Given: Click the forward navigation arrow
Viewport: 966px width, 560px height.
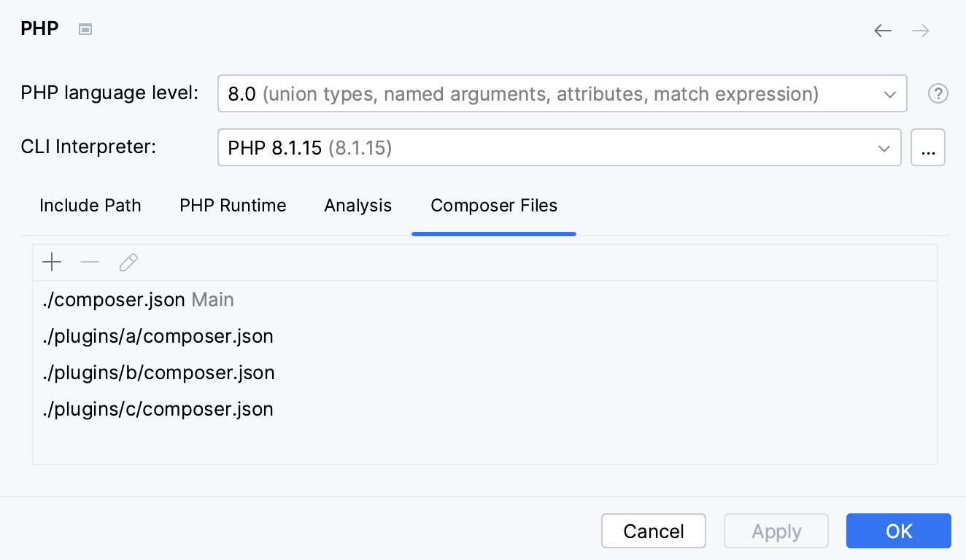Looking at the screenshot, I should coord(920,31).
